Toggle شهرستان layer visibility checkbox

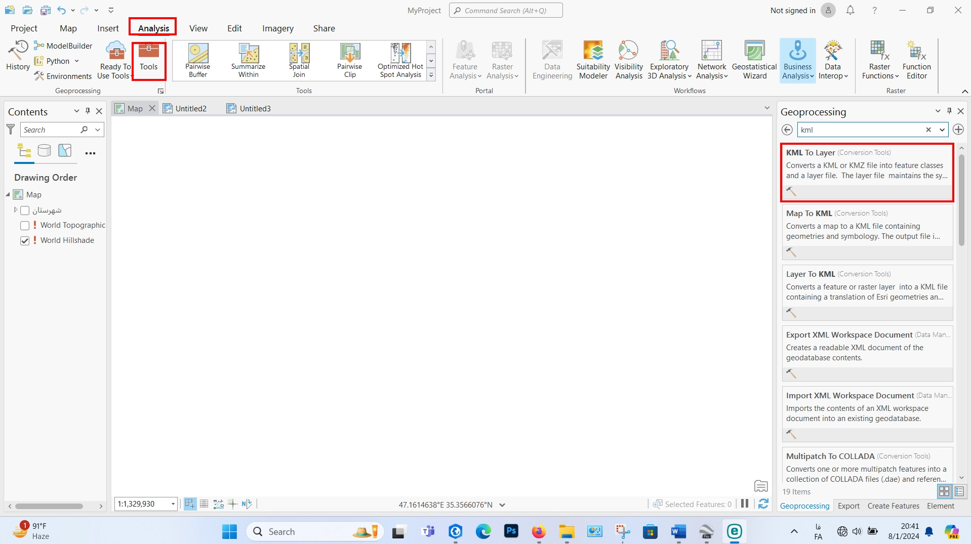tap(25, 211)
